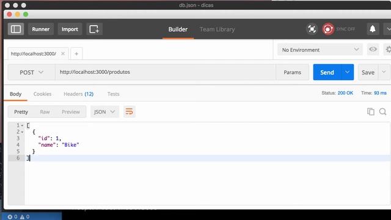Close the localhost:3000 request tab
Screen dimensions: 391x220
pos(63,54)
